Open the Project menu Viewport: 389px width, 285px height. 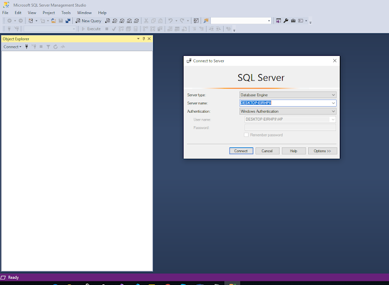coord(49,13)
